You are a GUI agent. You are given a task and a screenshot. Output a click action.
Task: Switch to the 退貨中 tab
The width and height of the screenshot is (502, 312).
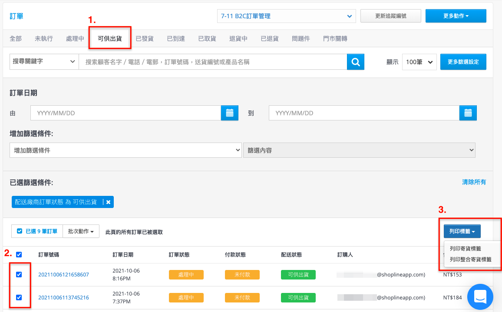238,39
